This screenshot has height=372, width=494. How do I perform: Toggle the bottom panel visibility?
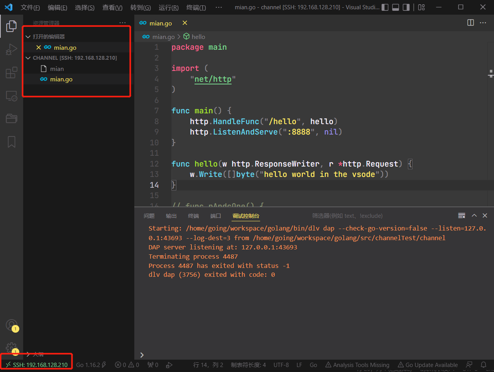tap(396, 7)
